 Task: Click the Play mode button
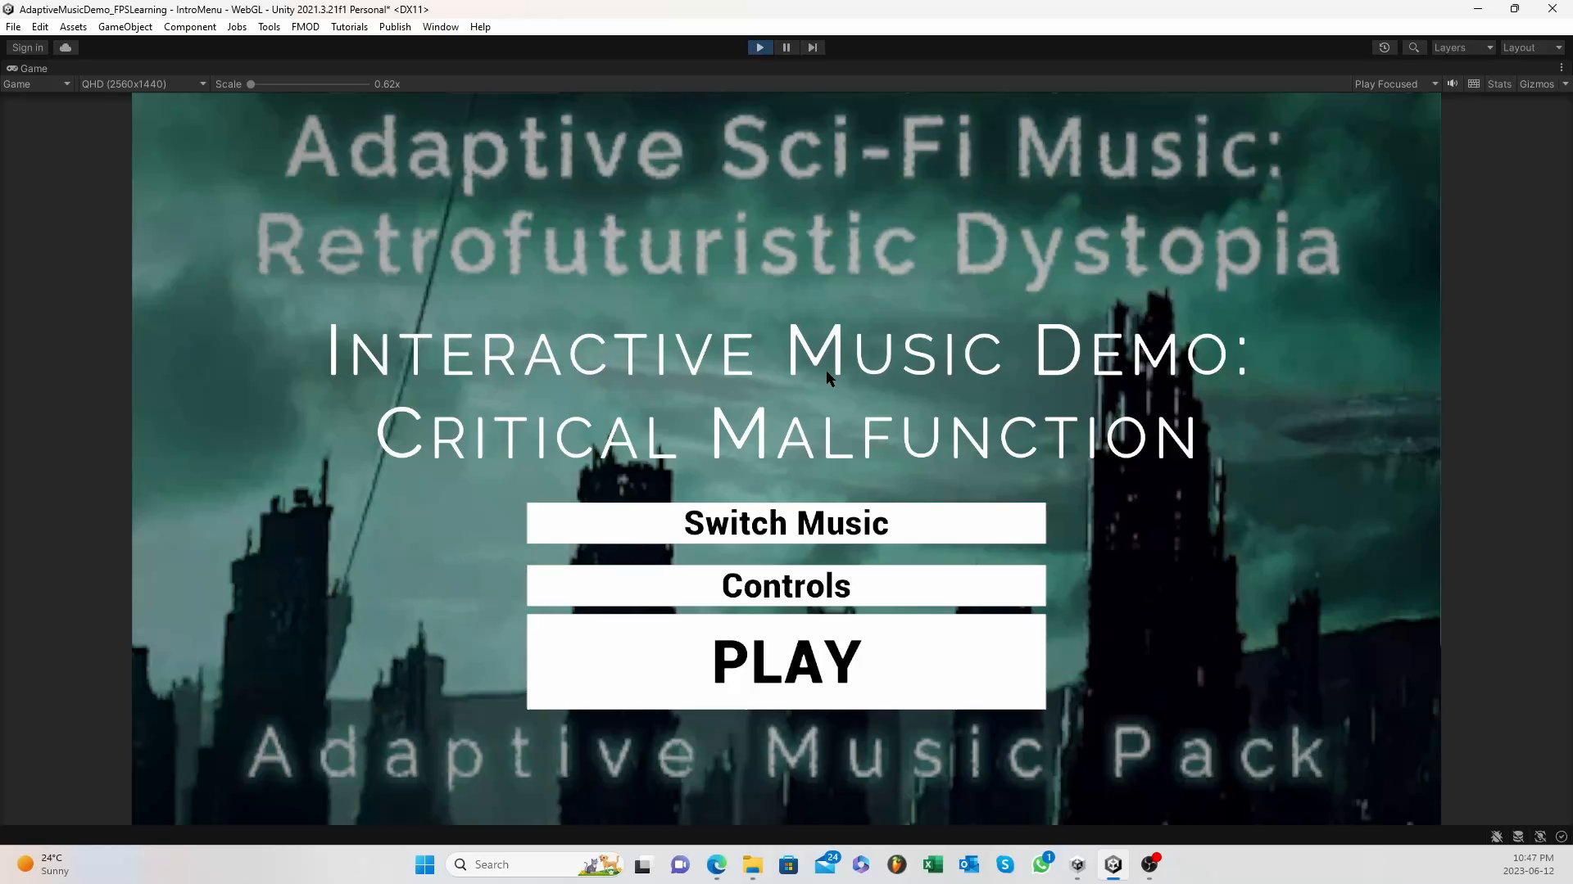759,47
